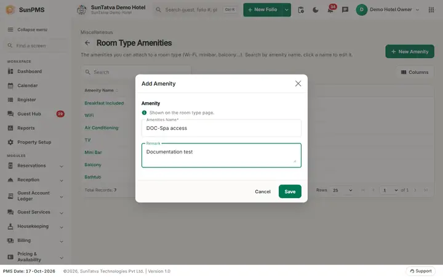443x277 pixels.
Task: Click the Guest Hub 29 badge
Action: tap(60, 114)
